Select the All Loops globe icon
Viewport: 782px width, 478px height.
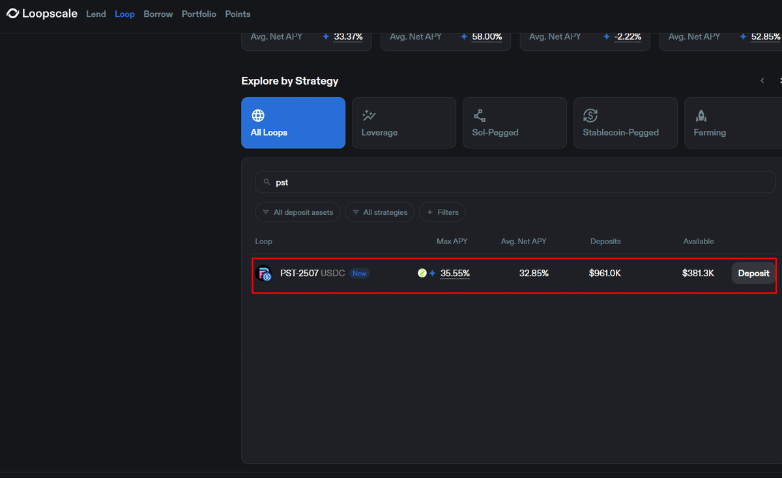[258, 116]
